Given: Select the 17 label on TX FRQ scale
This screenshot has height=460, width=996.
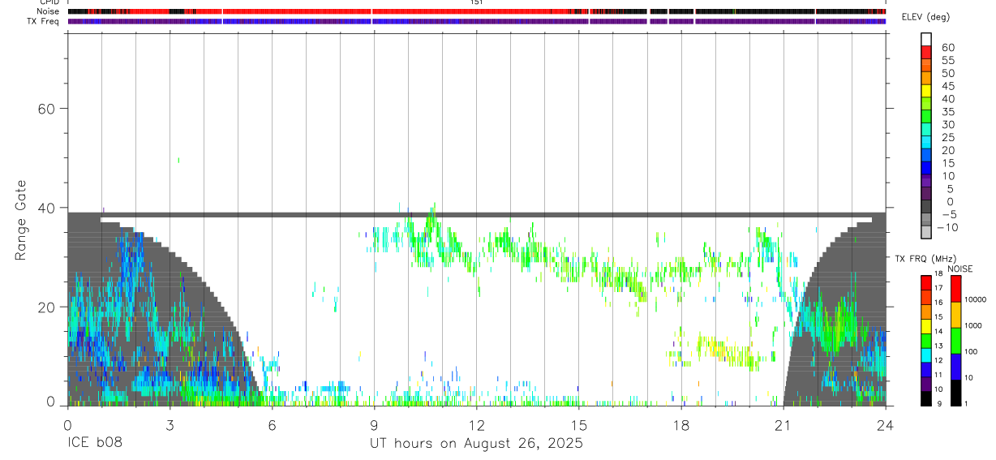Looking at the screenshot, I should point(938,288).
